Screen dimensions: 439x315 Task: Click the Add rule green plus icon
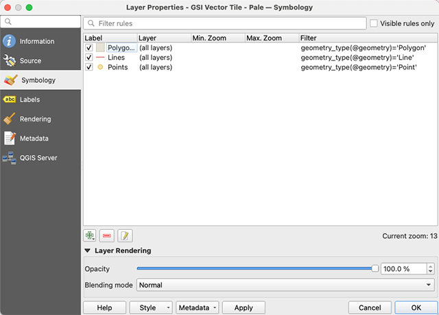point(90,236)
